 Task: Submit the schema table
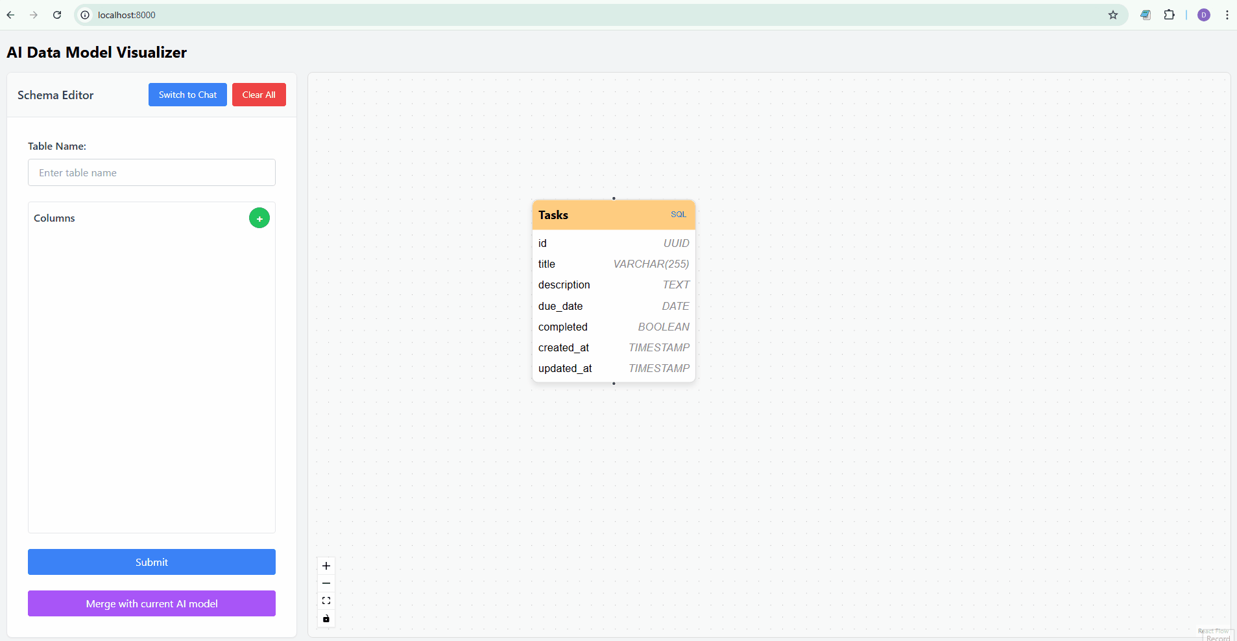pyautogui.click(x=152, y=562)
